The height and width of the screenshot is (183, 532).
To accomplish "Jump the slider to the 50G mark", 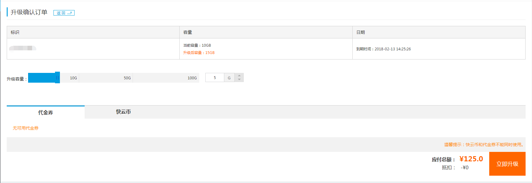I will click(127, 78).
